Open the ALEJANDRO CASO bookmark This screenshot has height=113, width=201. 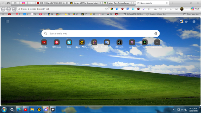click(x=133, y=14)
